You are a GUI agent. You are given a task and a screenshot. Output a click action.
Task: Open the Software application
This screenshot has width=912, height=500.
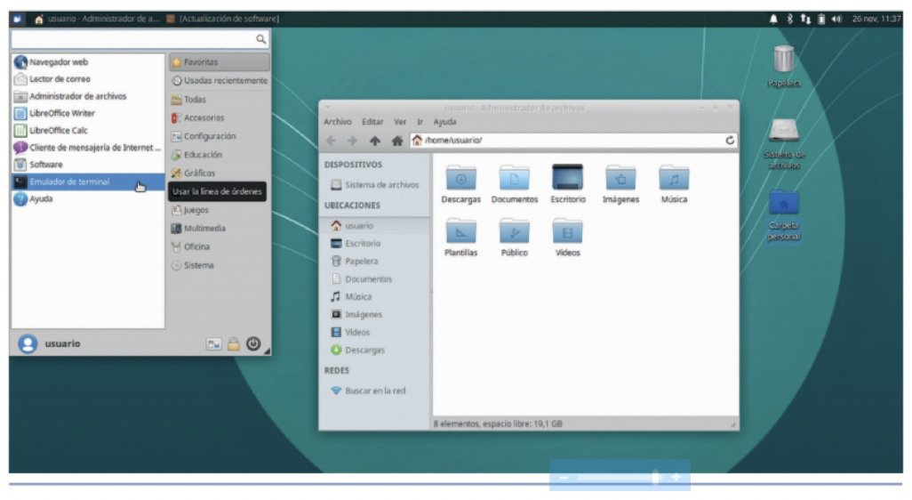87,165
